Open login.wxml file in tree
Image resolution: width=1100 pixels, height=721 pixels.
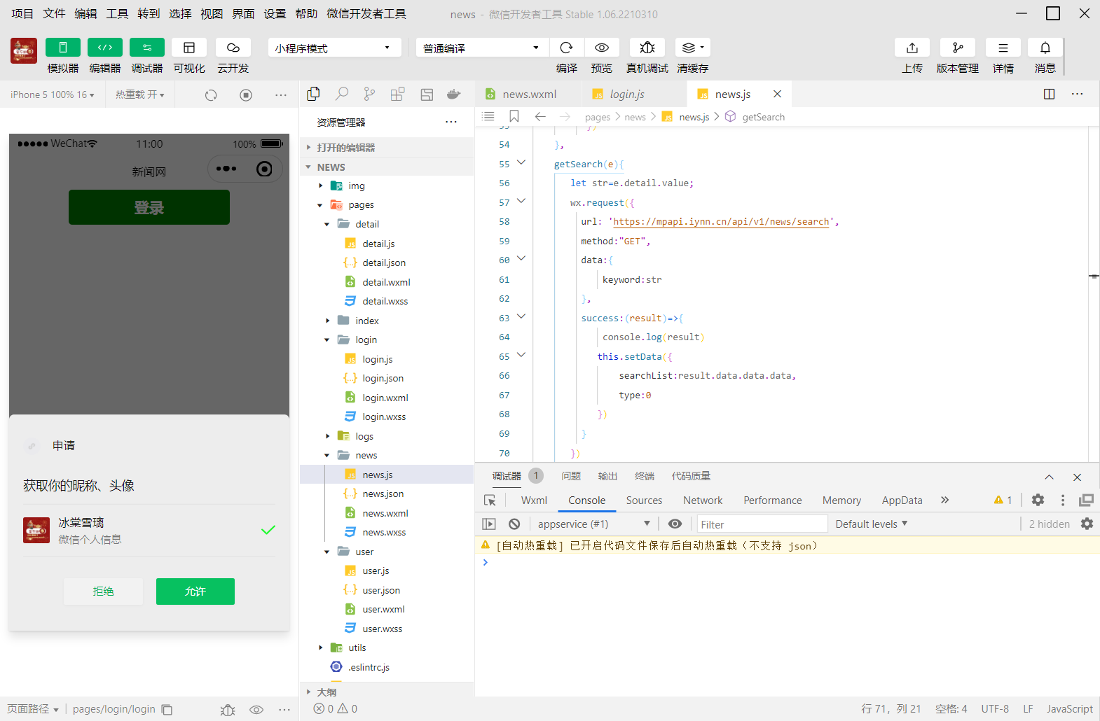pos(387,398)
